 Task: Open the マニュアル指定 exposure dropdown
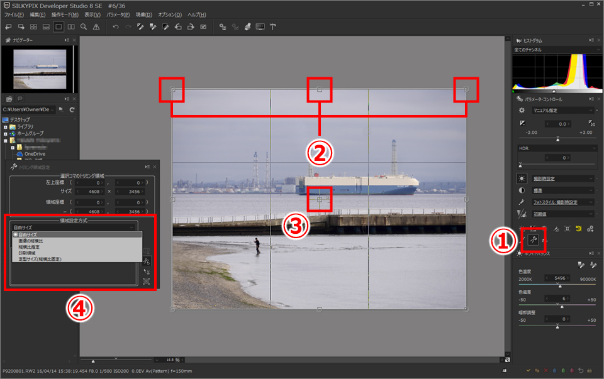click(563, 110)
